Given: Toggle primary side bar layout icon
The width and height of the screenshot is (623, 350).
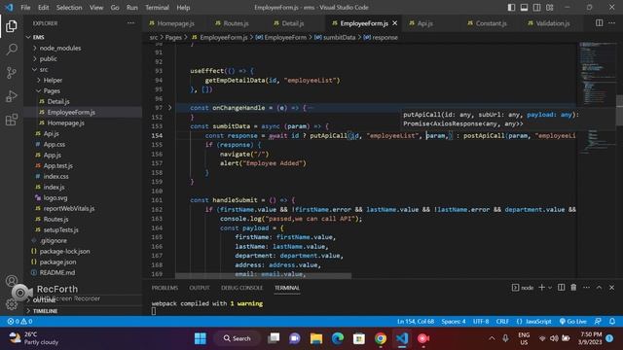Looking at the screenshot, I should [511, 7].
